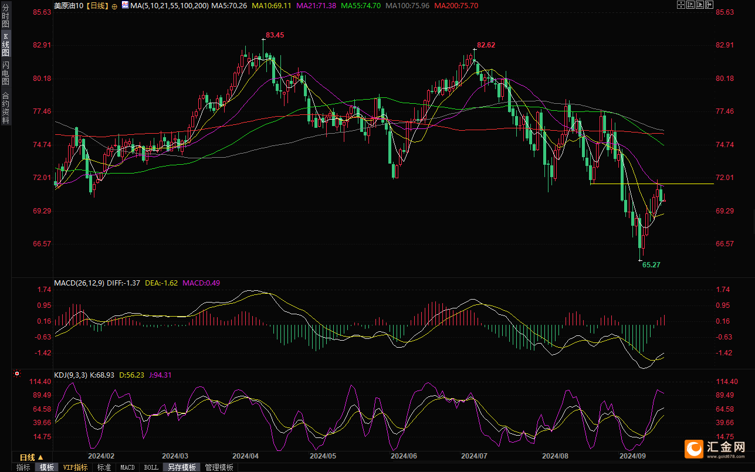The width and height of the screenshot is (755, 472).
Task: Click the jump-to-chart-start axis icon
Action: tap(690, 5)
